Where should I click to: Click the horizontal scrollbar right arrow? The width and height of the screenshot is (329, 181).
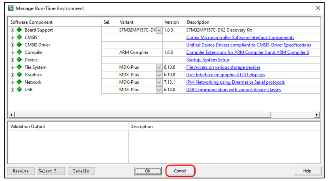coord(317,115)
